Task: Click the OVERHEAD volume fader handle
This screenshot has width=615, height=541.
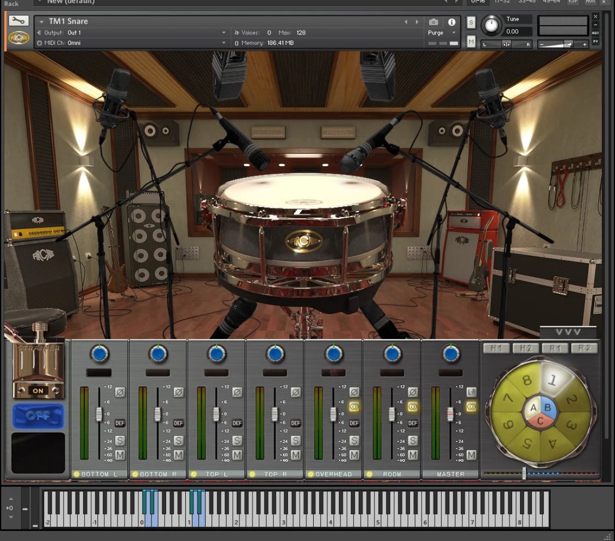Action: pyautogui.click(x=333, y=414)
